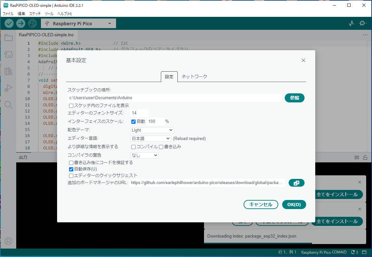The width and height of the screenshot is (372, 257).
Task: Select the Debug sidebar icon
Action: [x=8, y=87]
